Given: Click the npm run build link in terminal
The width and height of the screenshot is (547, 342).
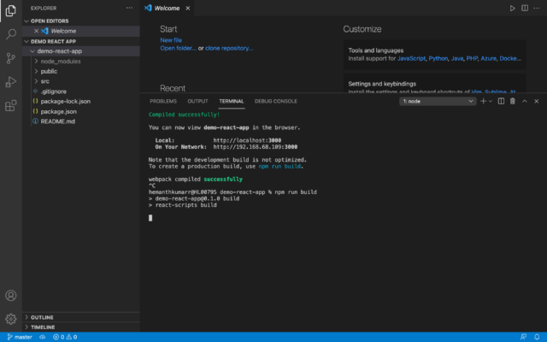Looking at the screenshot, I should point(279,167).
